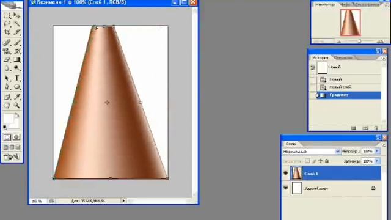Reset to default colors icon
This screenshot has height=220, width=391.
(5, 127)
